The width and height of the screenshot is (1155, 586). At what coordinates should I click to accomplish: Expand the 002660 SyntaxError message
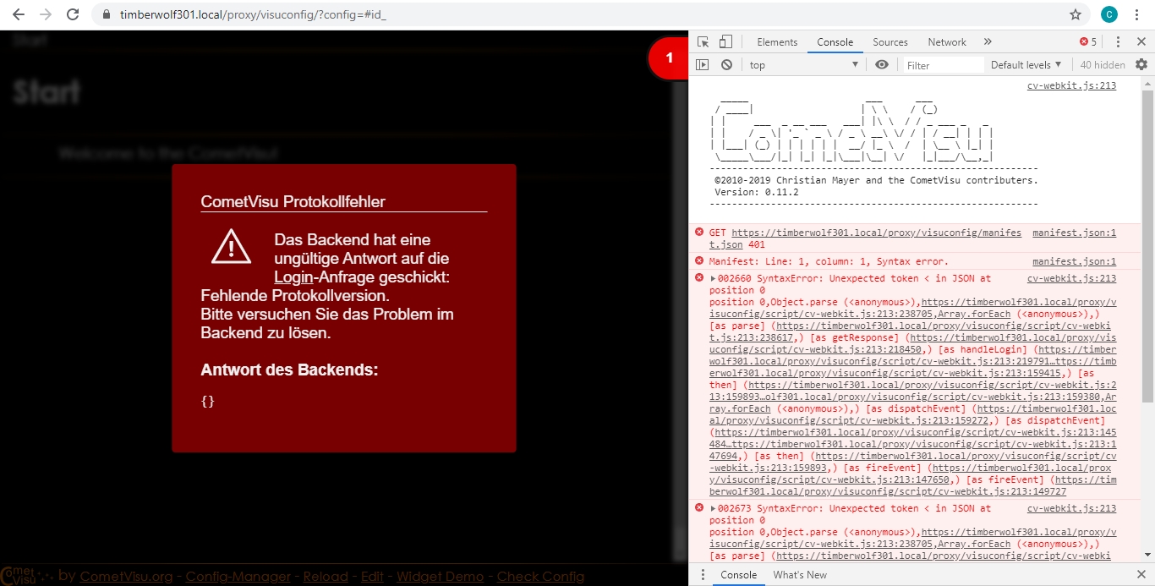[713, 278]
